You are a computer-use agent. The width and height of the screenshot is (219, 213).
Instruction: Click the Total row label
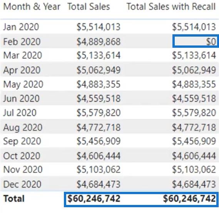(14, 199)
